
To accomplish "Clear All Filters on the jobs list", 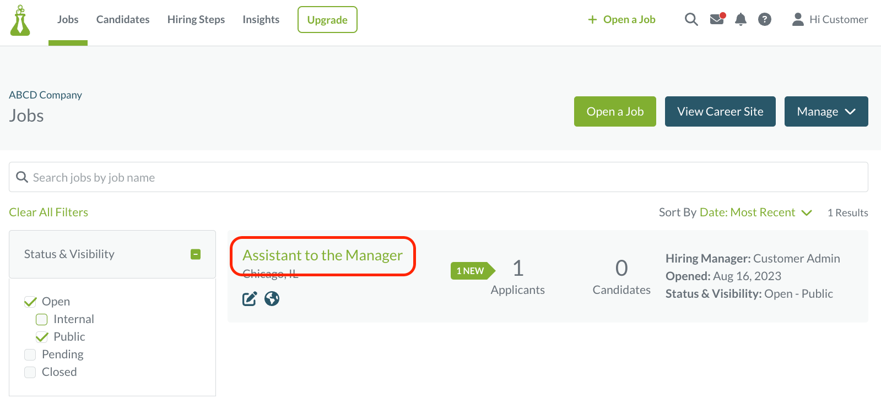I will pyautogui.click(x=48, y=212).
